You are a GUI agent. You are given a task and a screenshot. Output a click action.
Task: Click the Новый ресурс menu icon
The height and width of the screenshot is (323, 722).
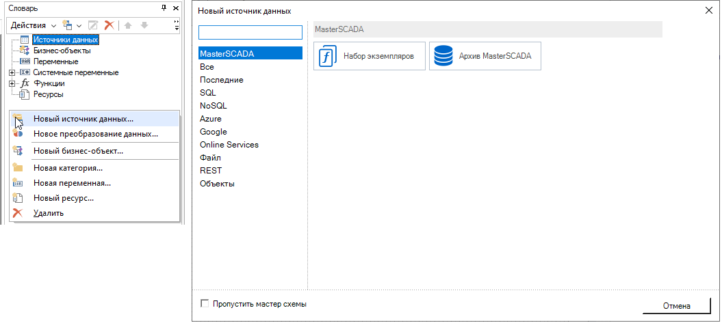click(18, 198)
